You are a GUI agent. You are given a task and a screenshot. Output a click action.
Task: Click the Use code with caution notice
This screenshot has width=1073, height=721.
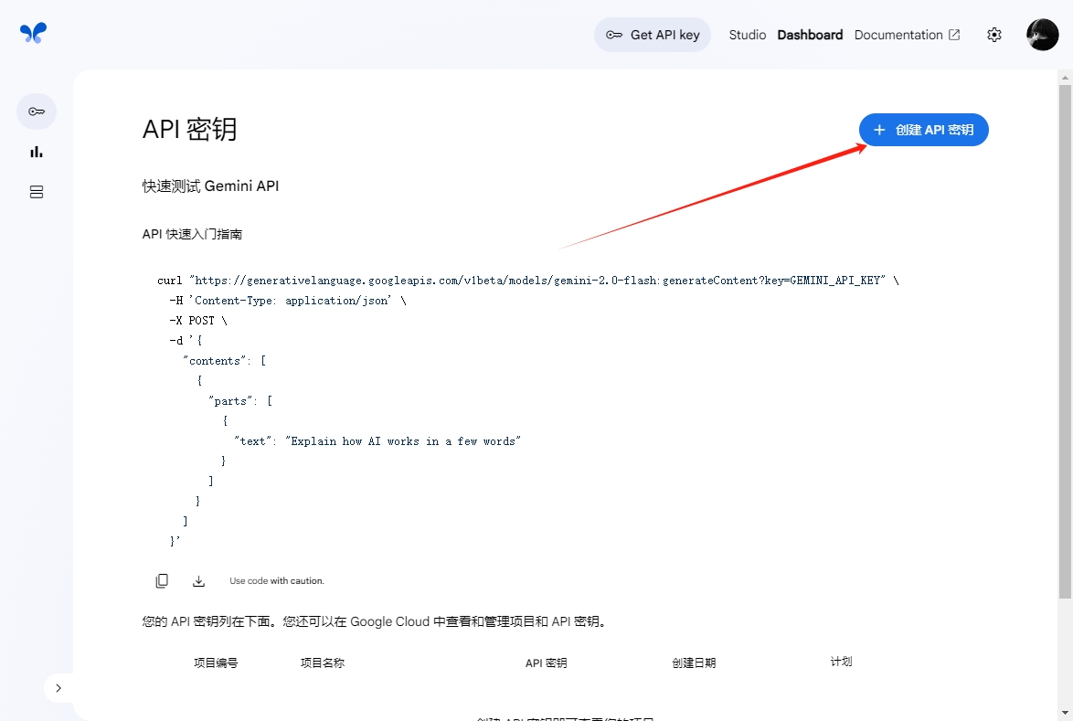coord(276,581)
